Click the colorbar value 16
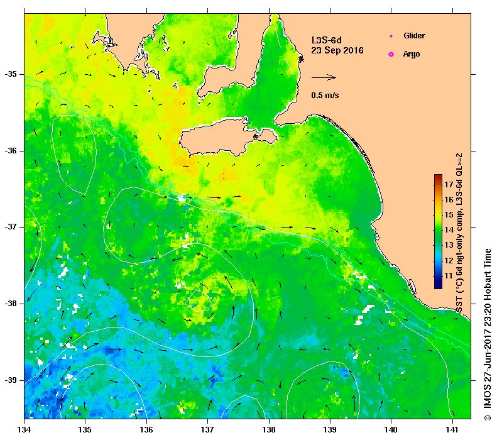 point(449,199)
